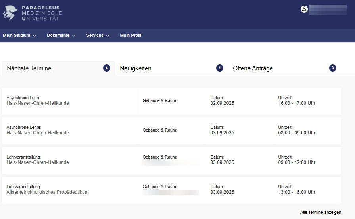Click Alle Termine anzeigen link
The width and height of the screenshot is (355, 219).
(320, 212)
